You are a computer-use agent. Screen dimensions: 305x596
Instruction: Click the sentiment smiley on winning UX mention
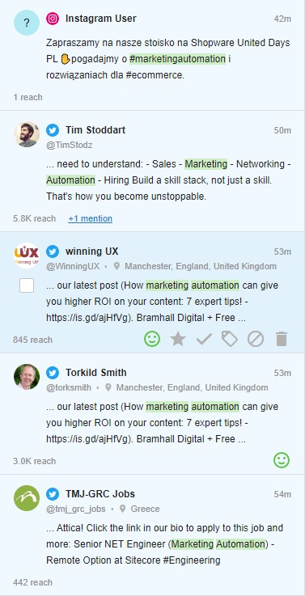pyautogui.click(x=152, y=339)
